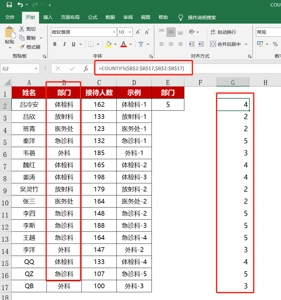Click the cell borders icon
Image resolution: width=281 pixels, height=300 pixels.
pos(91,44)
